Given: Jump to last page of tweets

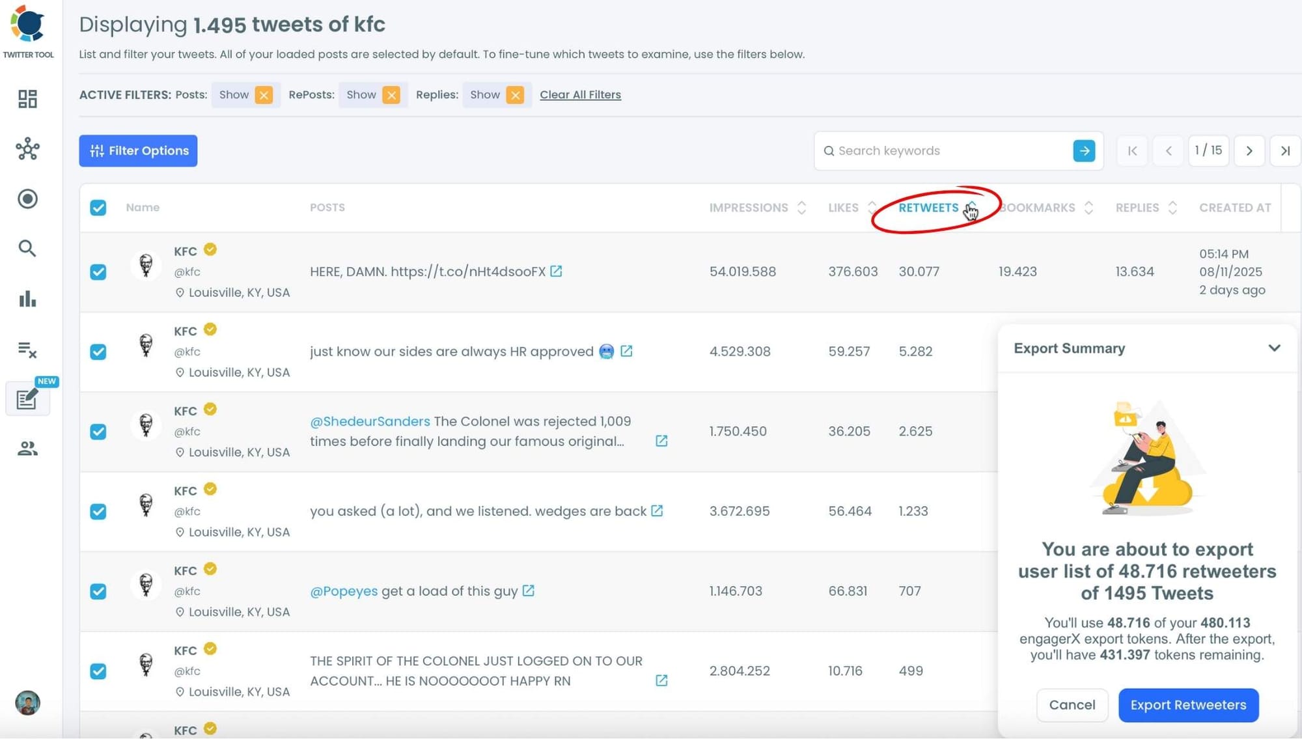Looking at the screenshot, I should tap(1285, 151).
